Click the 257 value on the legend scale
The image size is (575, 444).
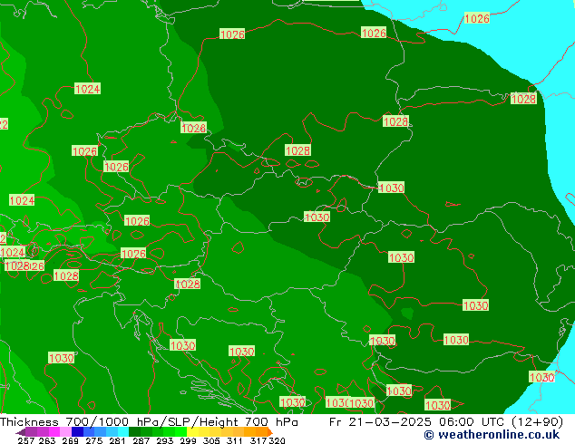click(x=24, y=441)
